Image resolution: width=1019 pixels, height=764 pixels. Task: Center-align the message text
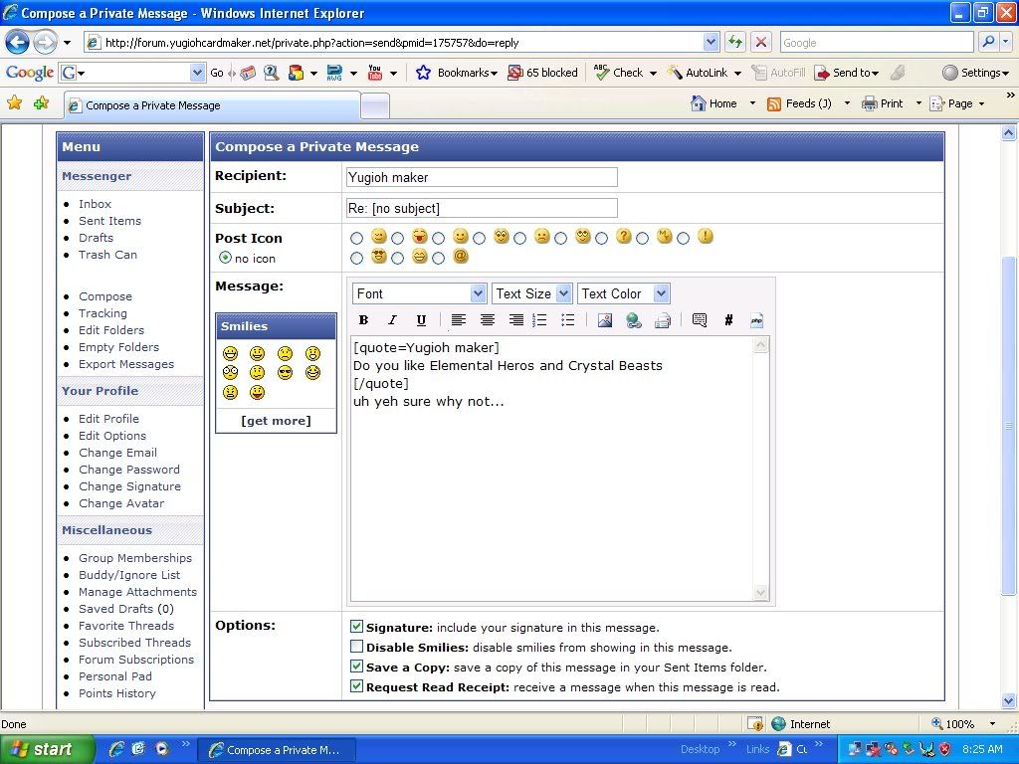pyautogui.click(x=488, y=320)
